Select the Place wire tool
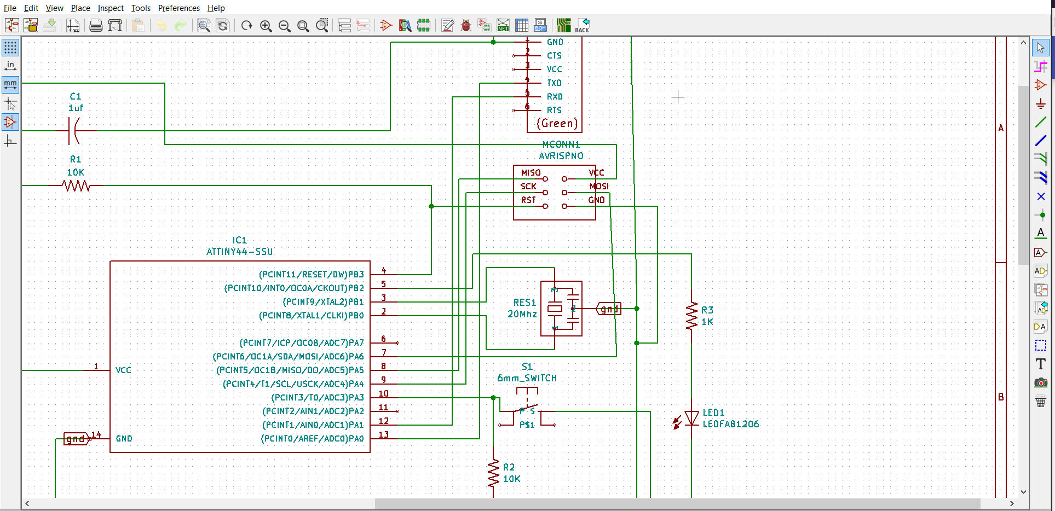Image resolution: width=1055 pixels, height=511 pixels. click(x=1041, y=122)
